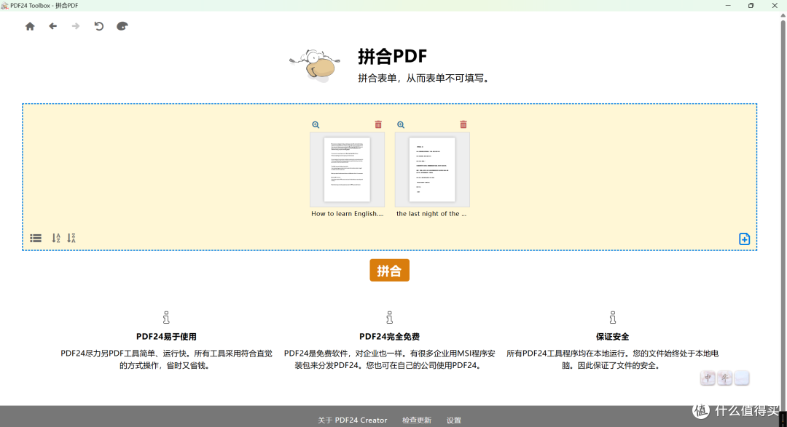
Task: Zoom preview of the last night file
Action: tap(401, 125)
